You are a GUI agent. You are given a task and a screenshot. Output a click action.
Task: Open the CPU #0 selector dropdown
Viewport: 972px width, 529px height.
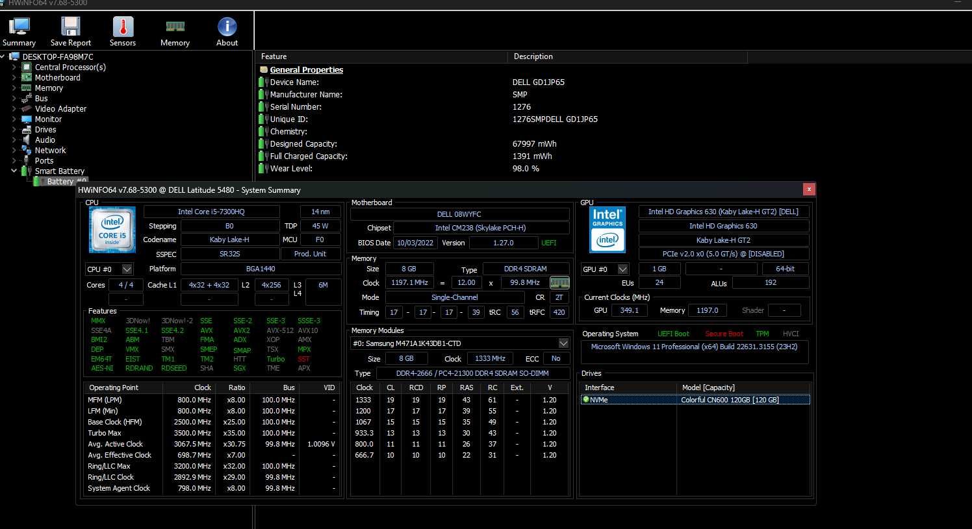(127, 269)
